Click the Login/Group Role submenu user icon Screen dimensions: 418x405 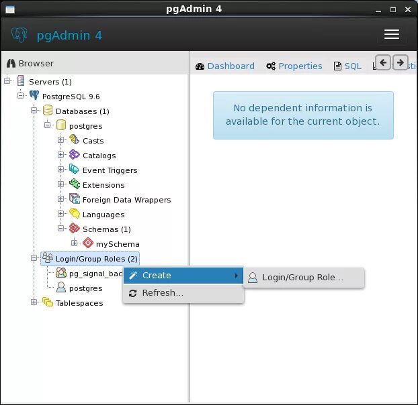click(x=253, y=278)
